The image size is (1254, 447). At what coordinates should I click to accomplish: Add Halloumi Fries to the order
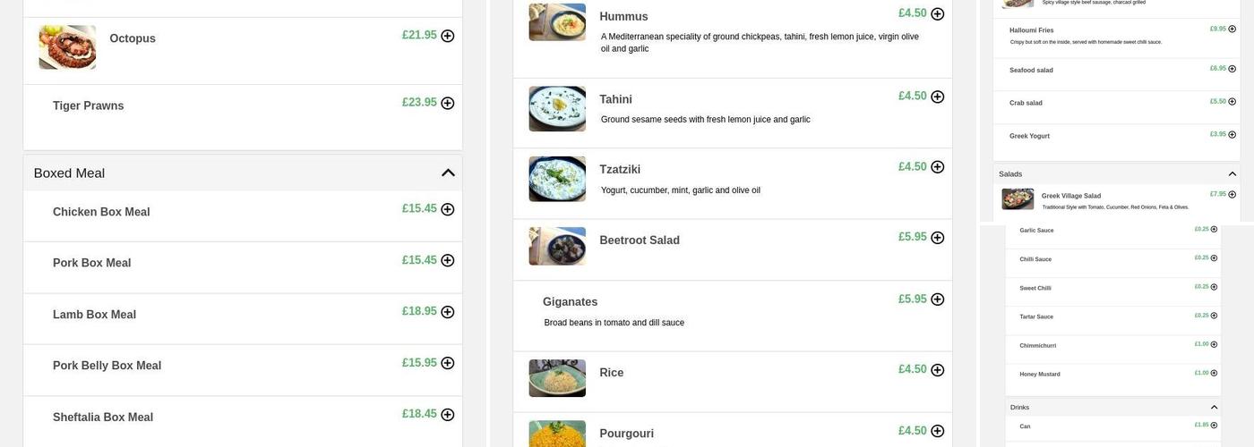click(1233, 30)
